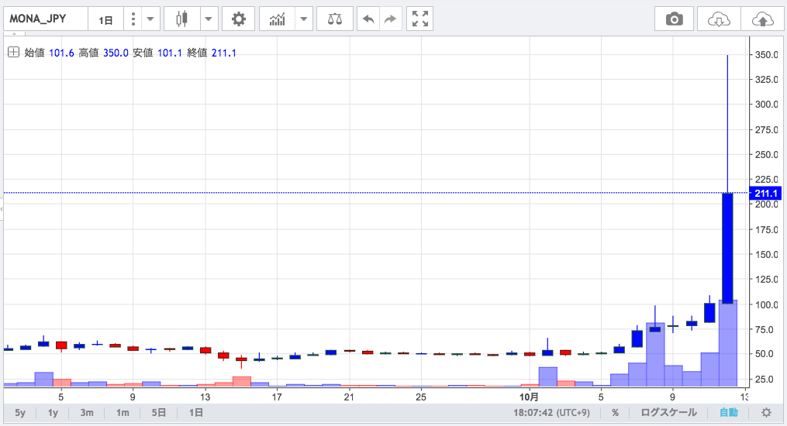The width and height of the screenshot is (787, 426).
Task: Expand the indicators dropdown arrow
Action: [x=304, y=19]
